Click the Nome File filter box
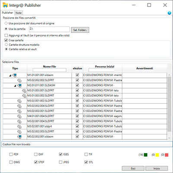Screen dimensions: 173x173 tap(49, 70)
